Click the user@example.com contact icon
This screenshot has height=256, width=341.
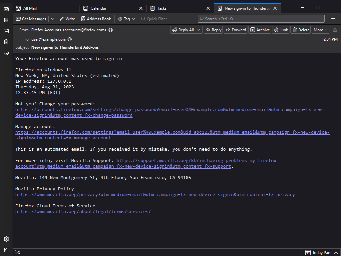click(x=70, y=39)
